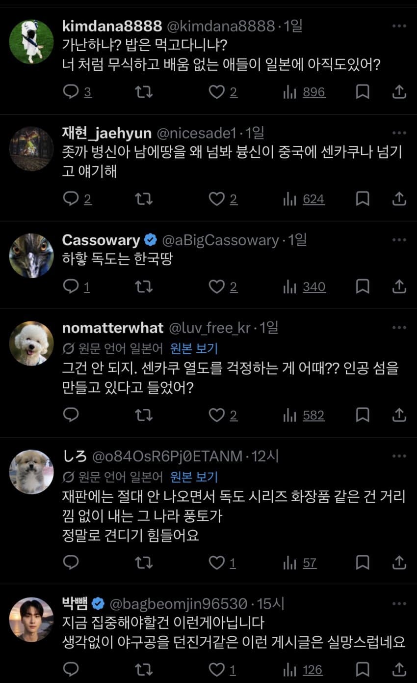This screenshot has width=417, height=683.
Task: Open more options on kimdana8888's tweet
Action: pyautogui.click(x=399, y=26)
